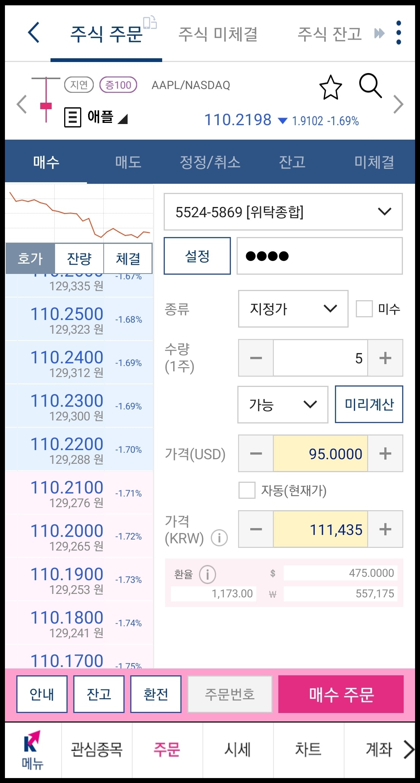Switch to 주식 주문 tab
The image size is (420, 783).
[106, 34]
